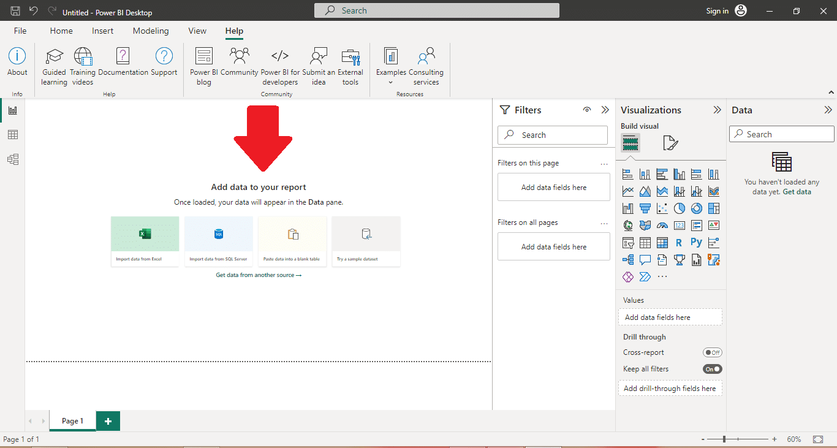Viewport: 837px width, 448px height.
Task: Select the Donut chart visual
Action: [x=696, y=208]
